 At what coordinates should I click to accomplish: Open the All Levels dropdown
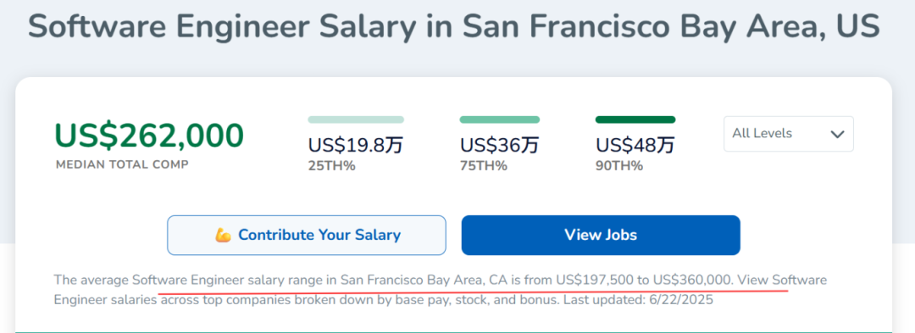tap(789, 134)
